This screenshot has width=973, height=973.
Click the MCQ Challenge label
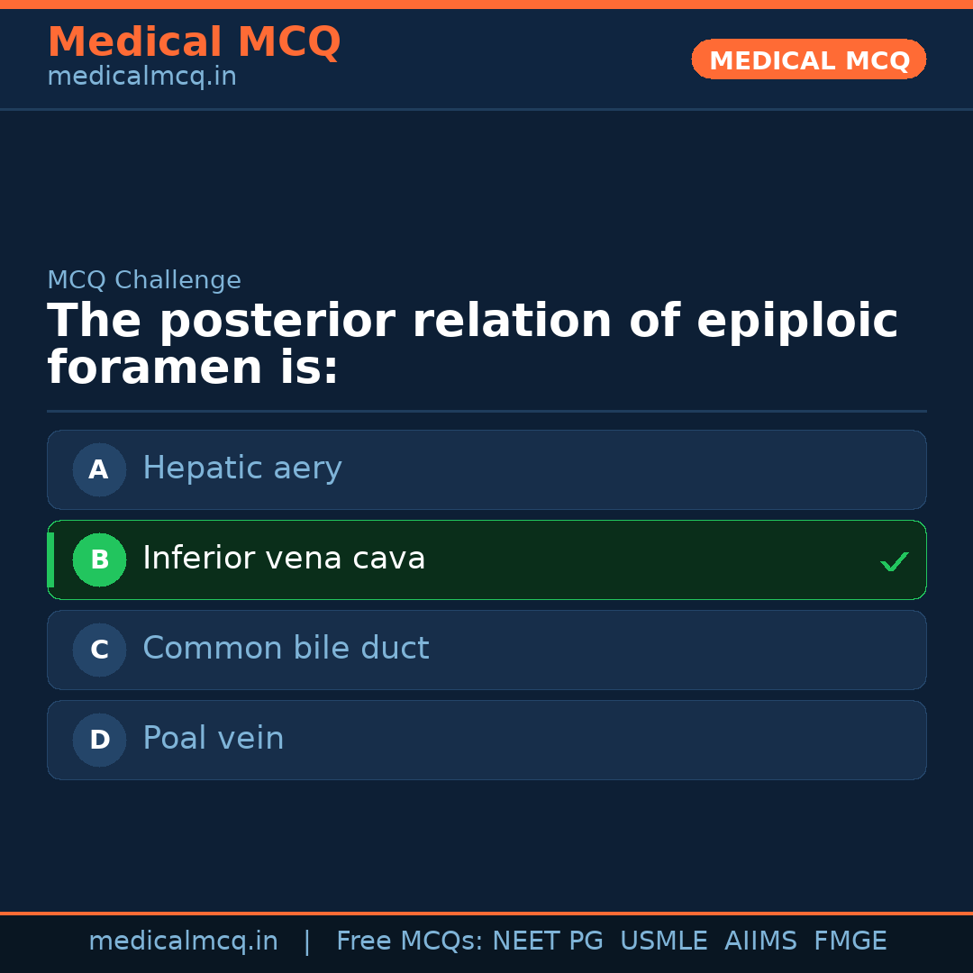click(x=144, y=280)
